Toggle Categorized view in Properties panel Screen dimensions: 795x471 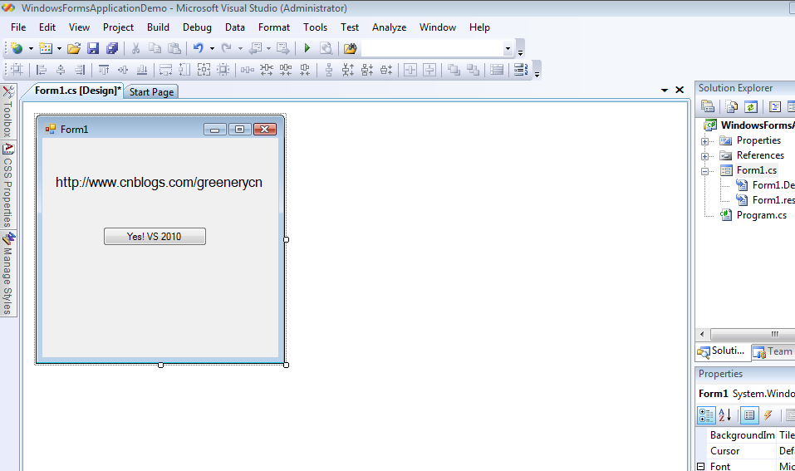[706, 415]
